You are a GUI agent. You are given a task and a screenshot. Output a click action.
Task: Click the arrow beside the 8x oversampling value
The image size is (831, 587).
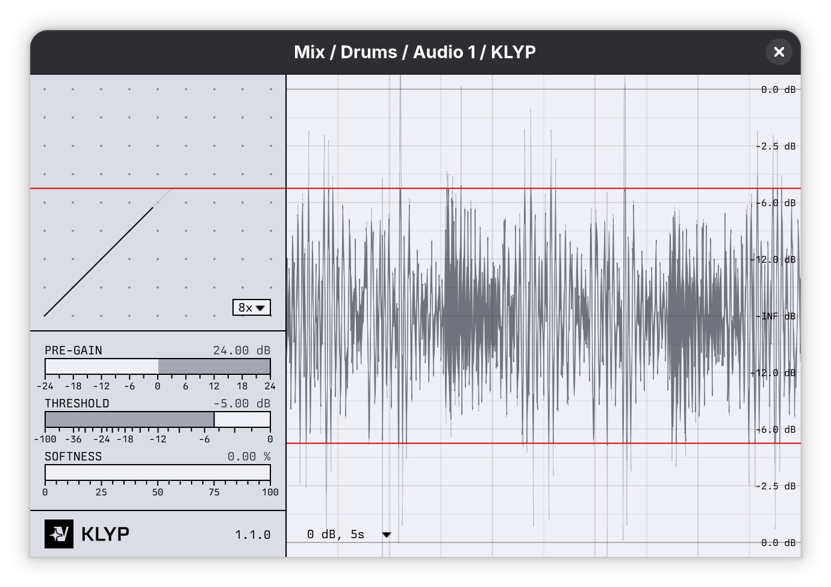[260, 308]
